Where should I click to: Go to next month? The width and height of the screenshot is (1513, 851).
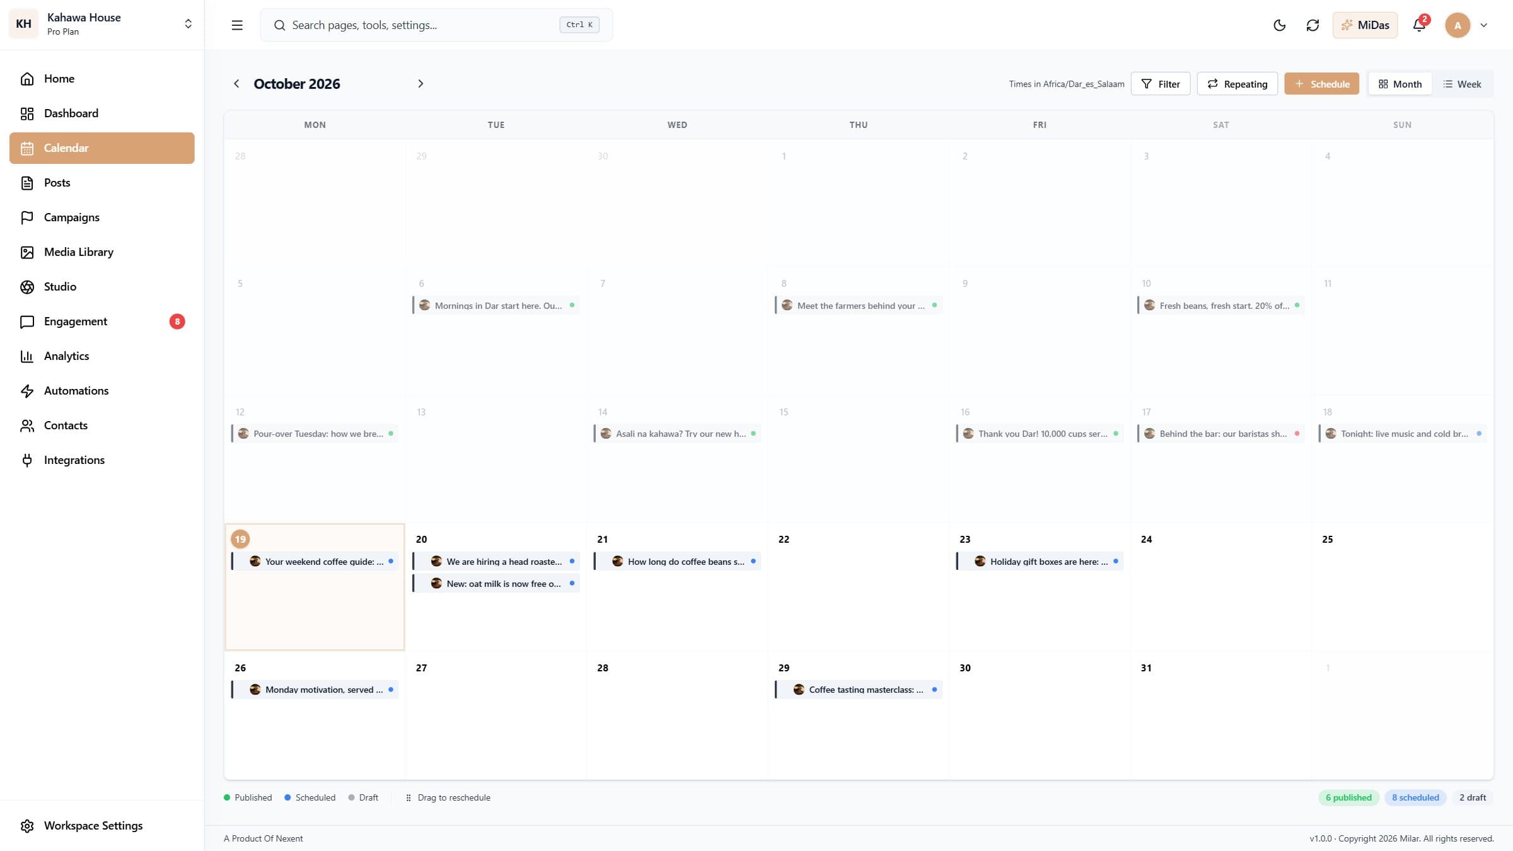pos(420,84)
